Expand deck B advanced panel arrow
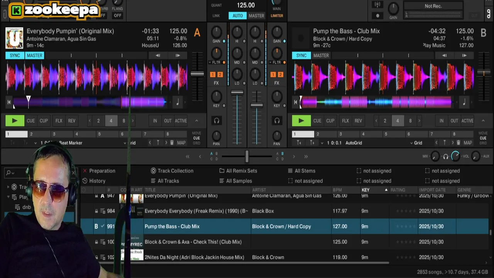This screenshot has height=278, width=494. pos(483,121)
